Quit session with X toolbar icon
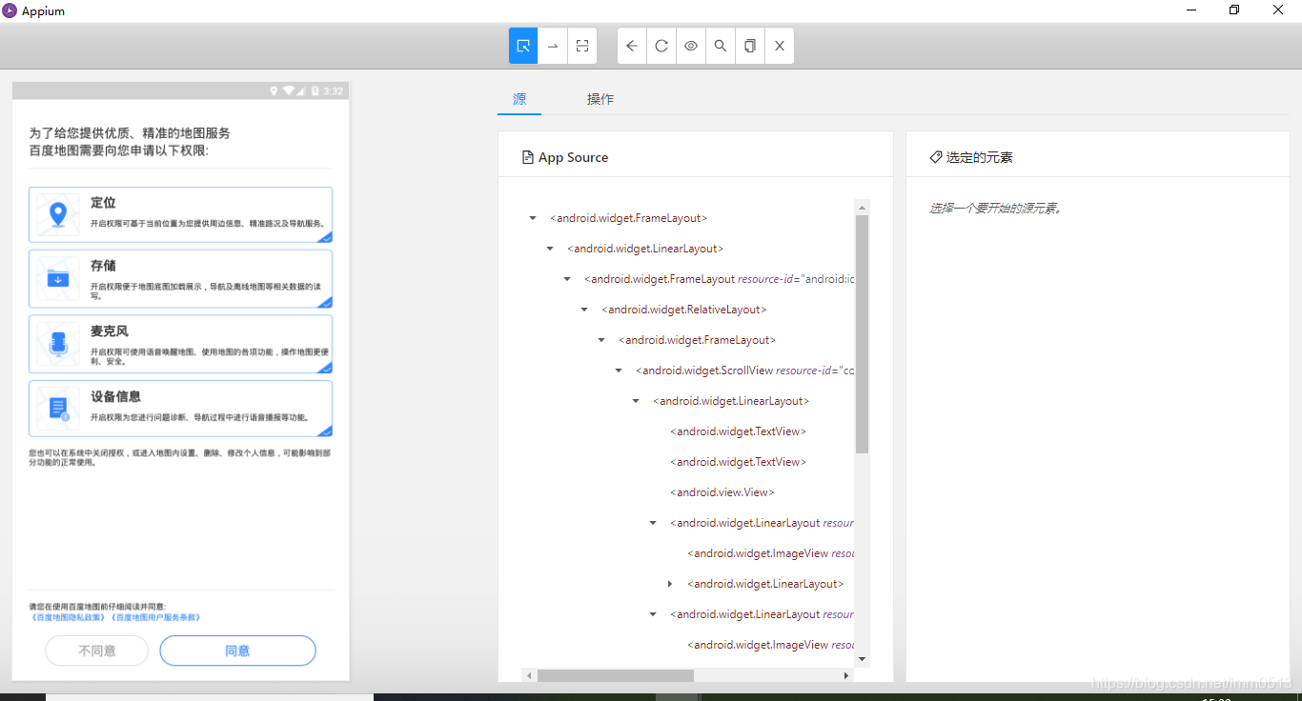The height and width of the screenshot is (701, 1302). [780, 46]
